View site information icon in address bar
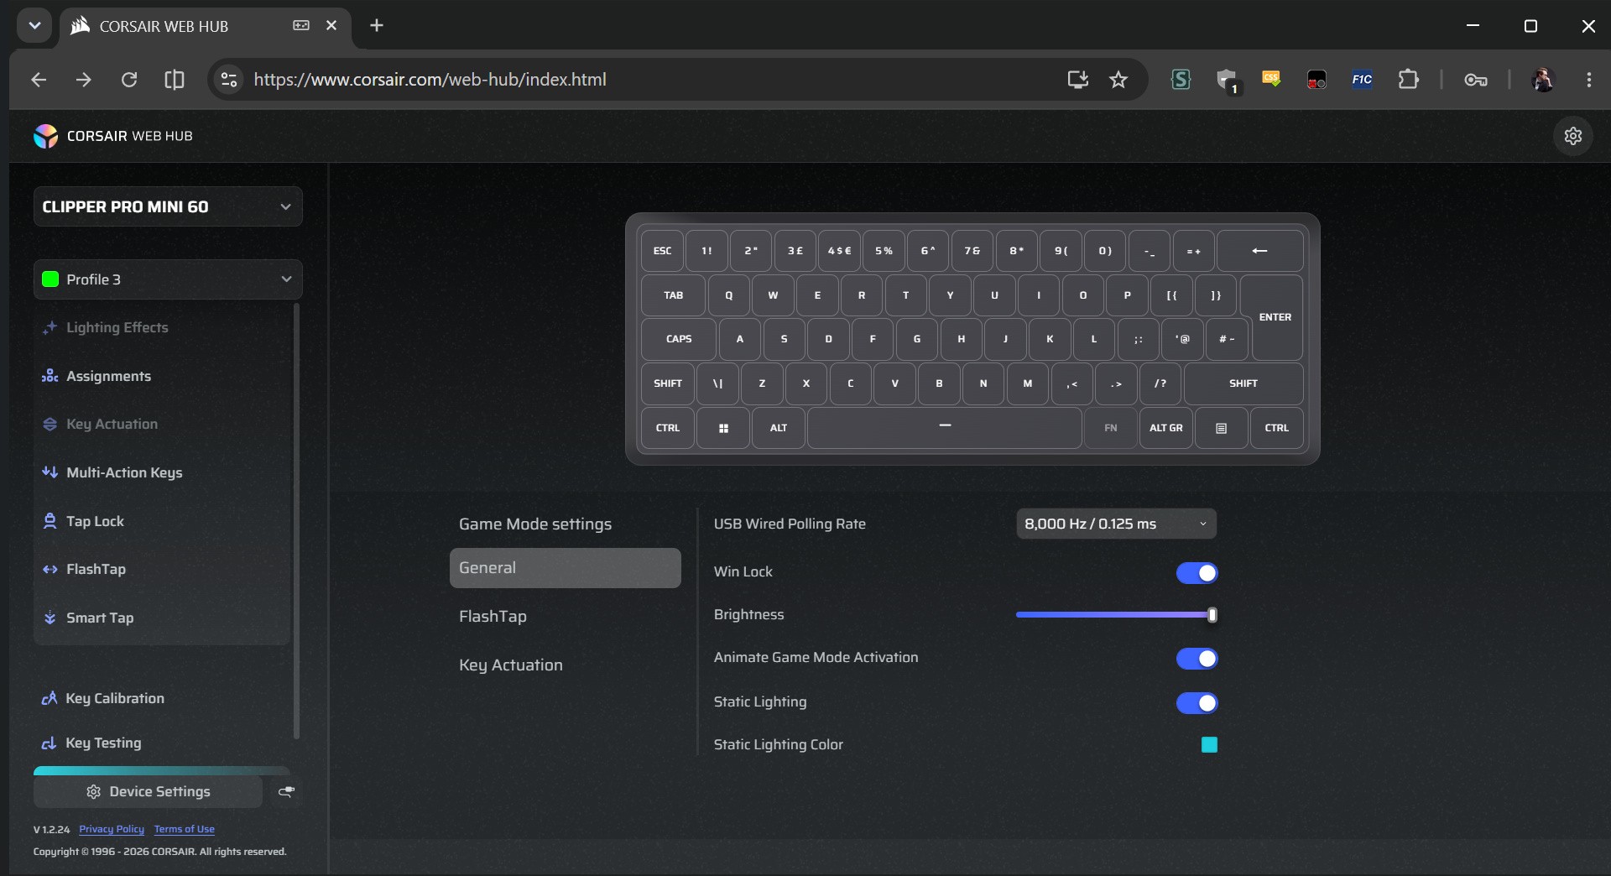 point(228,80)
